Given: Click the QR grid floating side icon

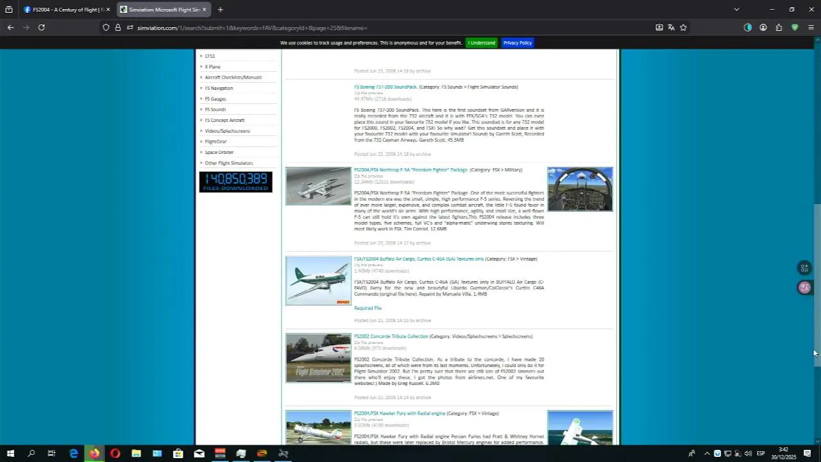Looking at the screenshot, I should (804, 268).
